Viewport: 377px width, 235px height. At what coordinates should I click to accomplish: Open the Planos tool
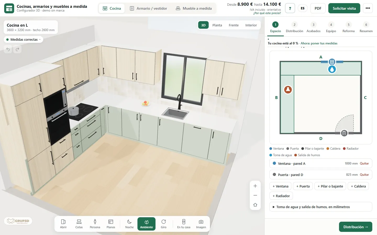(x=111, y=224)
